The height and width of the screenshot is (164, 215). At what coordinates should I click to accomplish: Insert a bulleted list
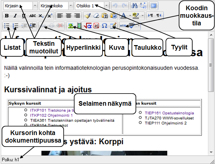point(7,26)
